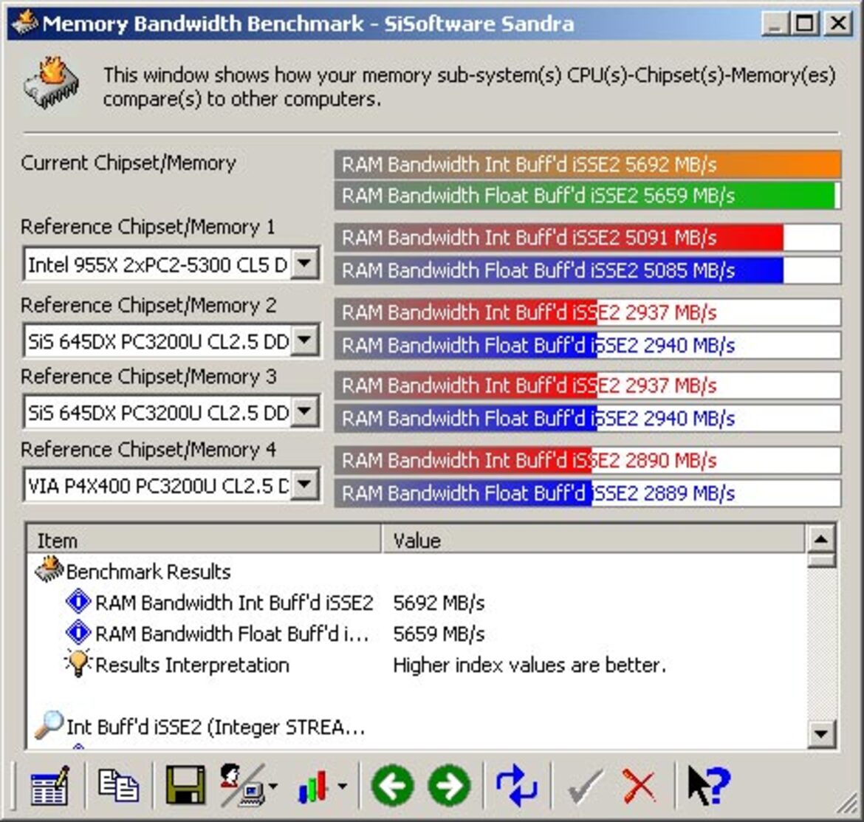Click the flaming memory chip icon in the header
The image size is (864, 822).
pos(51,83)
